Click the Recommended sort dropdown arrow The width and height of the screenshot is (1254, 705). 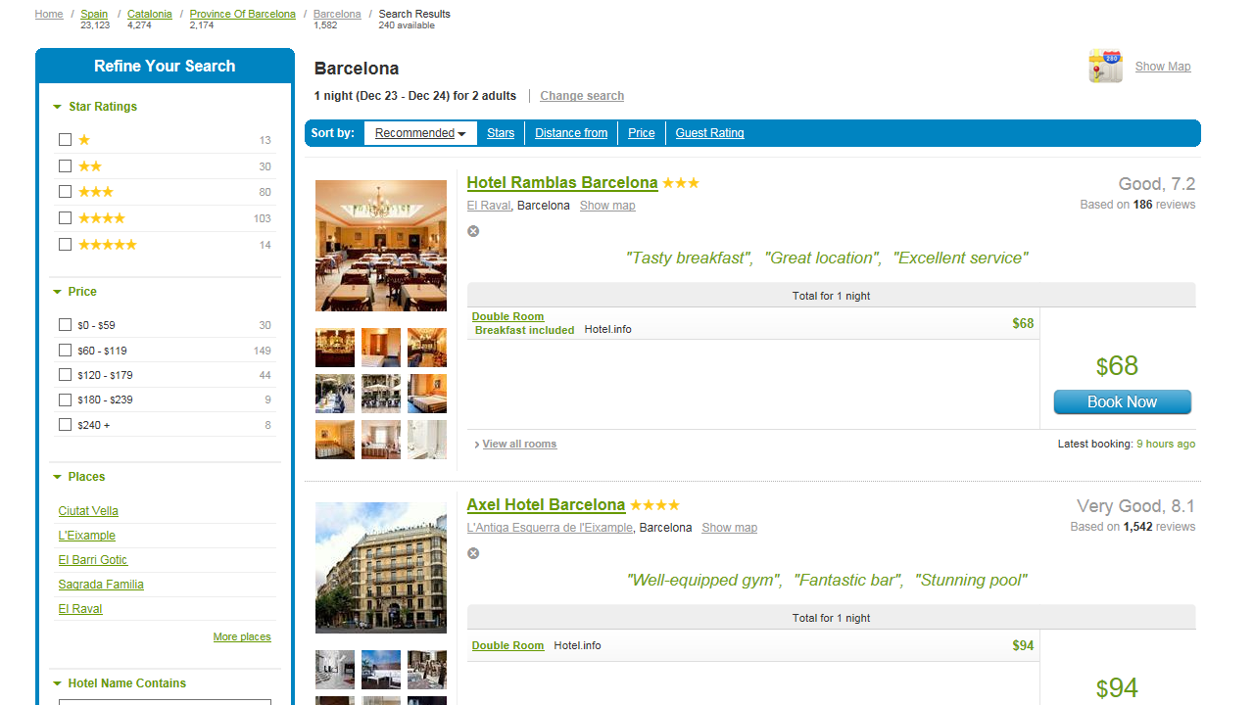(x=461, y=134)
